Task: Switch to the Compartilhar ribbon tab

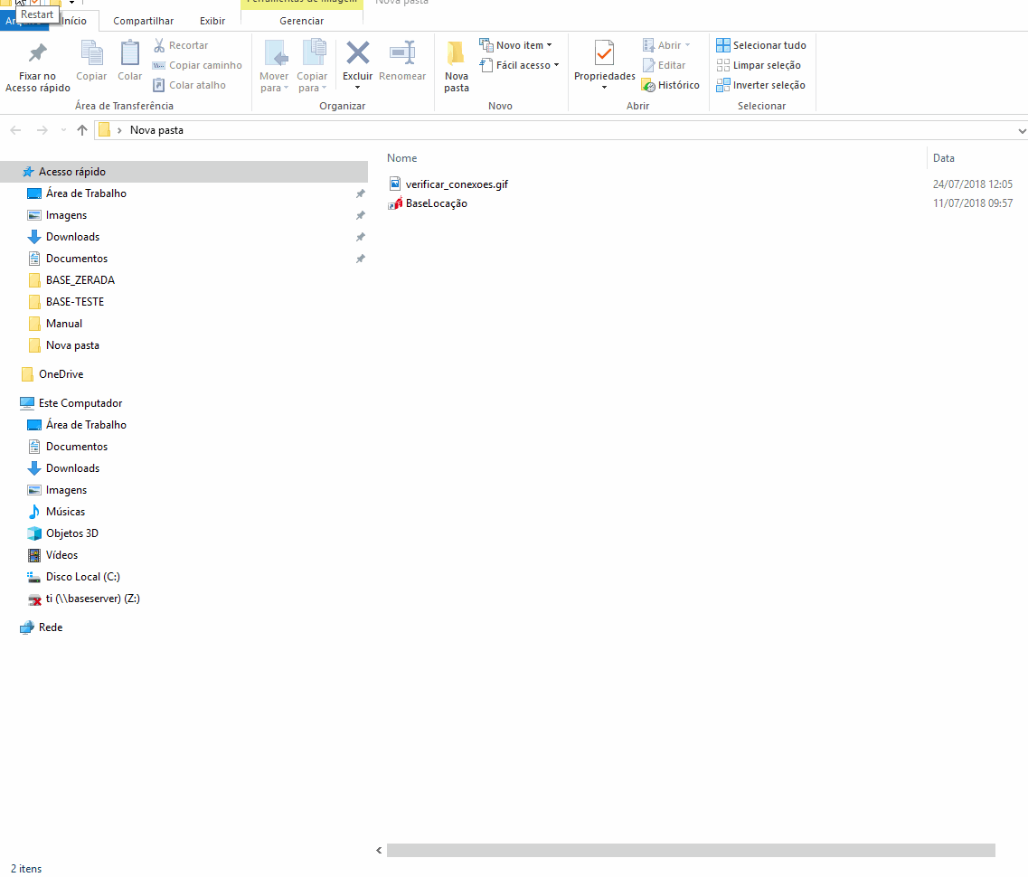Action: (143, 21)
